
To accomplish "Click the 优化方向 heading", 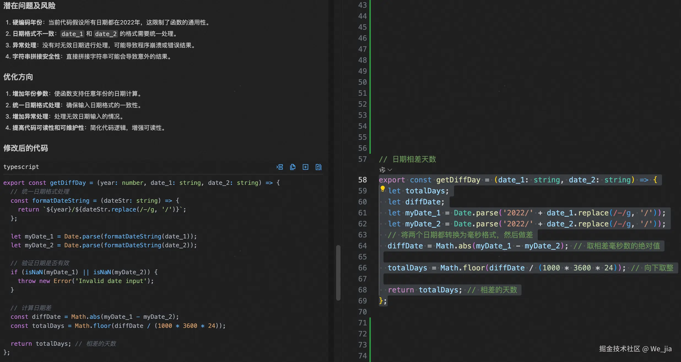I will tap(18, 77).
